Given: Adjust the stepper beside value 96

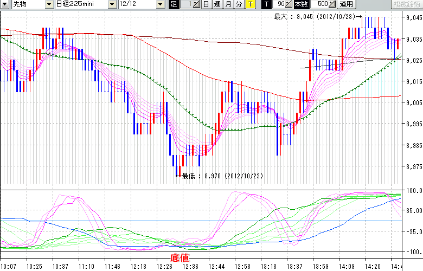Looking at the screenshot, I should 289,4.
